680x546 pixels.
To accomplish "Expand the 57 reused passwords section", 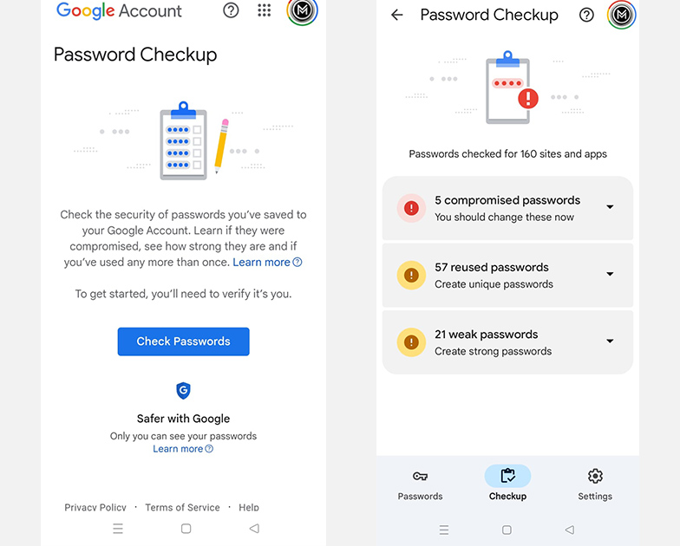I will click(x=610, y=275).
